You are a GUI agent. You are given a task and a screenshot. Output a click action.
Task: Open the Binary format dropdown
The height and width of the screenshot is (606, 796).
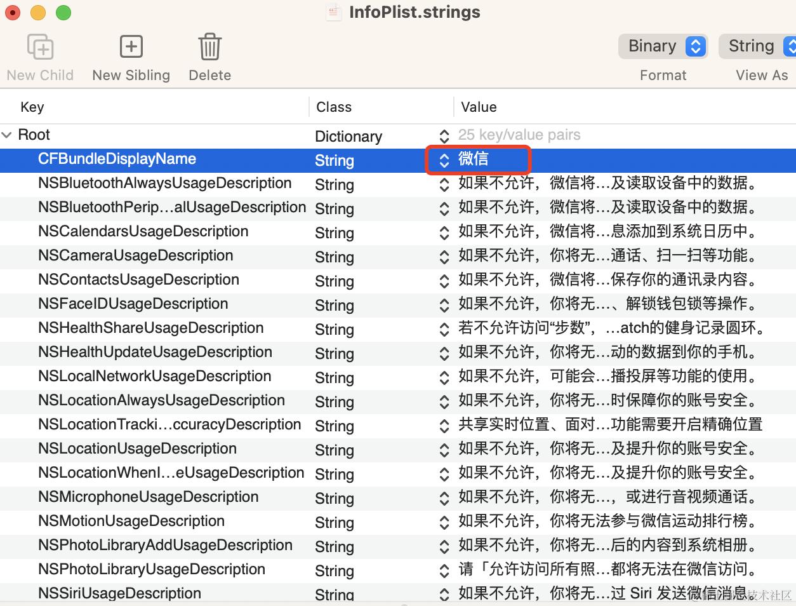(x=663, y=46)
